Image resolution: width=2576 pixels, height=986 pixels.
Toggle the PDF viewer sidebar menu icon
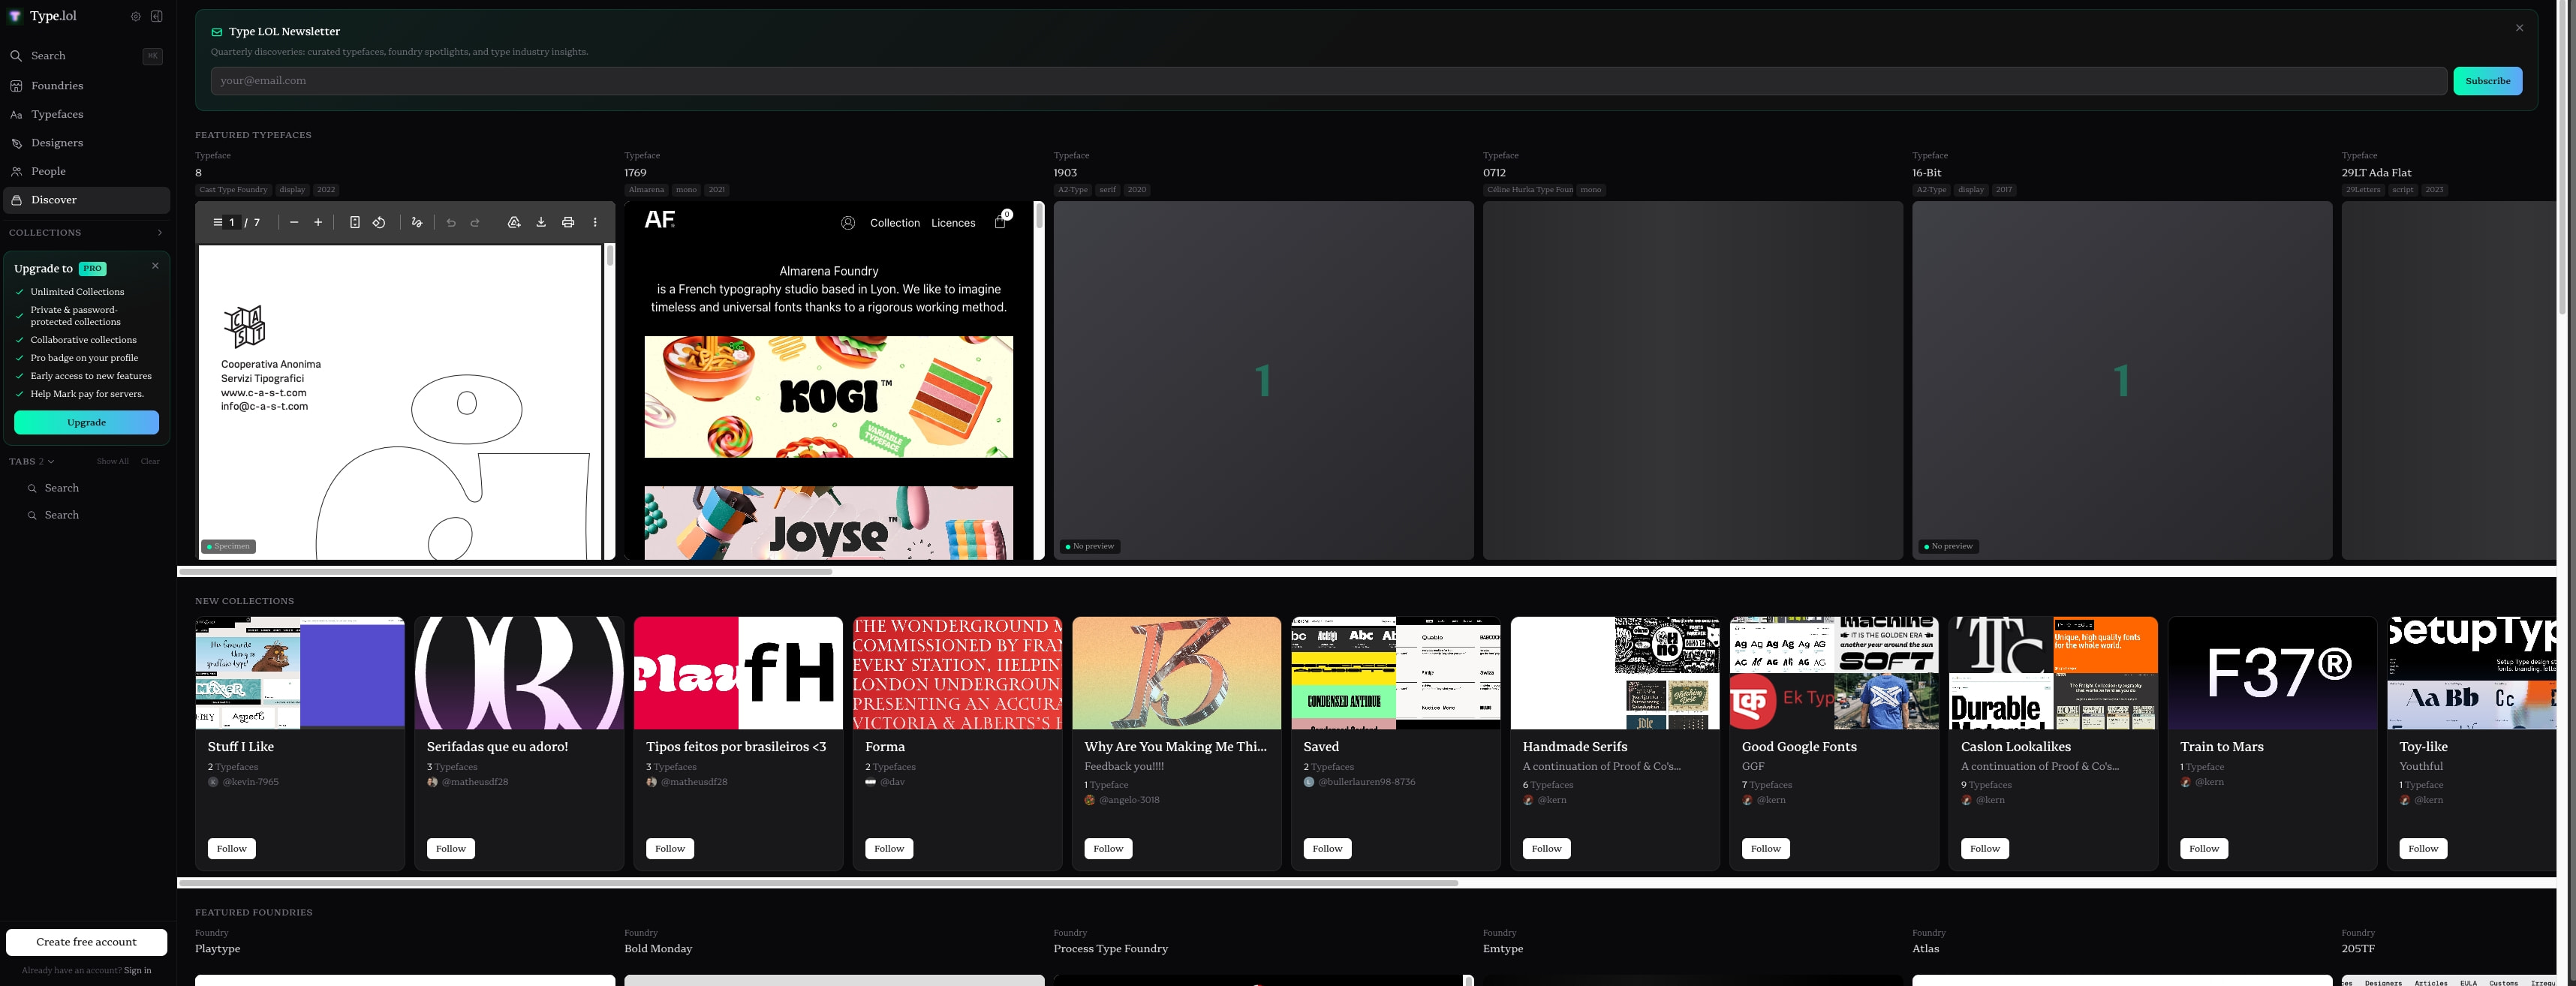click(217, 223)
